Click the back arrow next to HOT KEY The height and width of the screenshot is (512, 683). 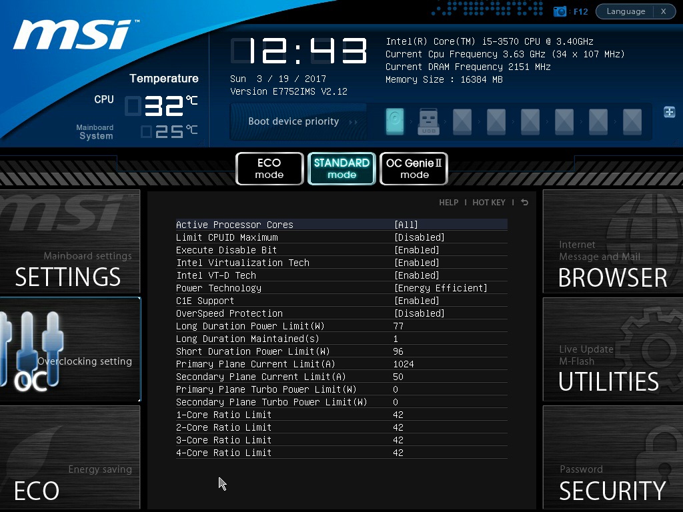coord(524,203)
